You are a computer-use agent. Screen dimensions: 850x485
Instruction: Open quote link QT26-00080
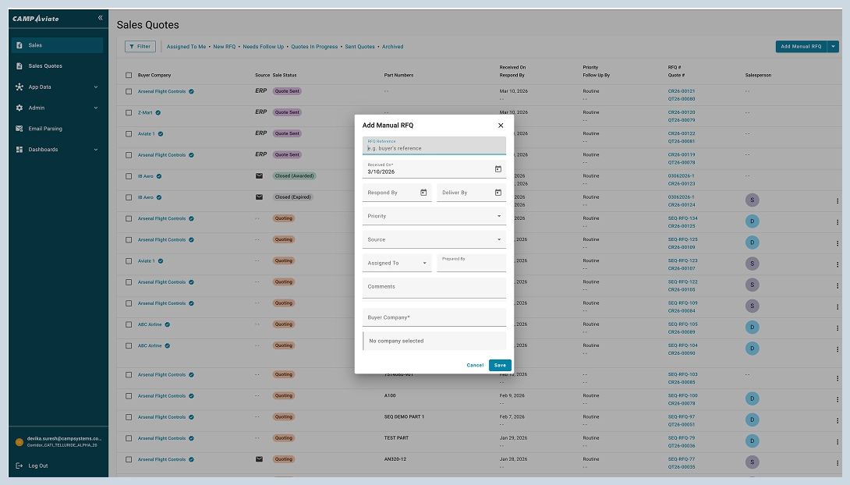682,99
